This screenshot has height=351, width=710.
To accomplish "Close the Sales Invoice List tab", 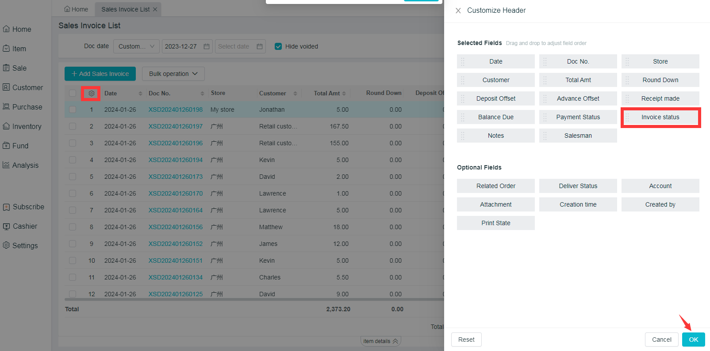I will tap(155, 9).
